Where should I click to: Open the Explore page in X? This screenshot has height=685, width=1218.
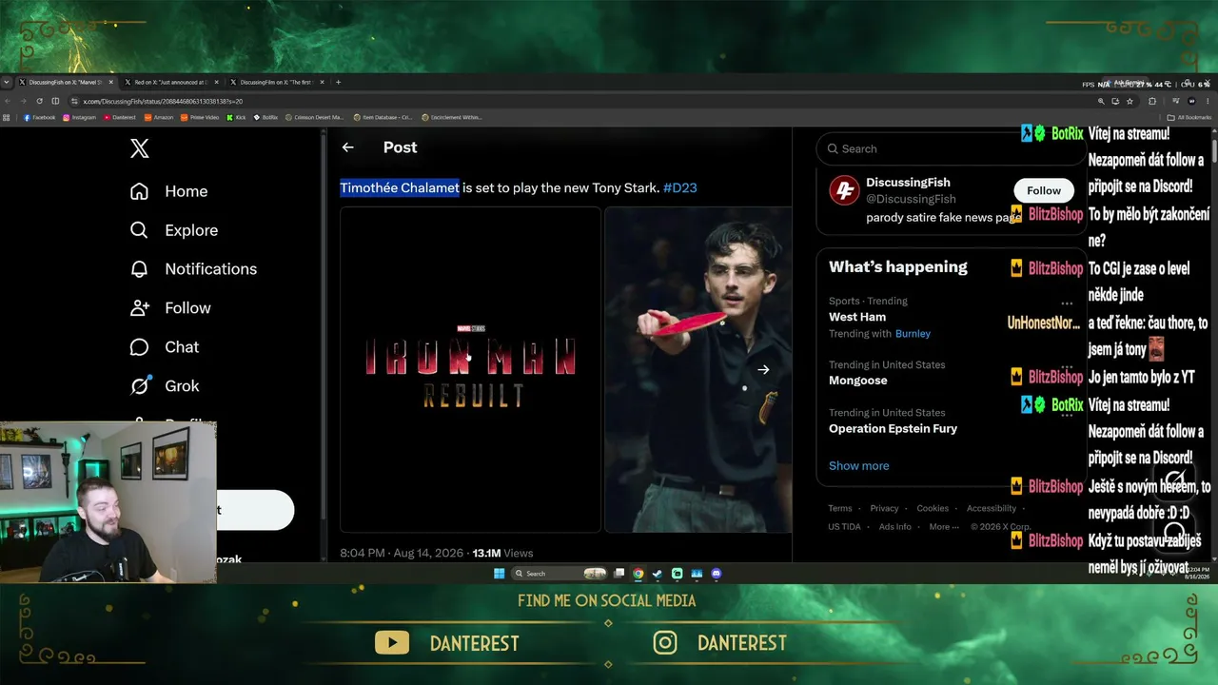pos(173,230)
